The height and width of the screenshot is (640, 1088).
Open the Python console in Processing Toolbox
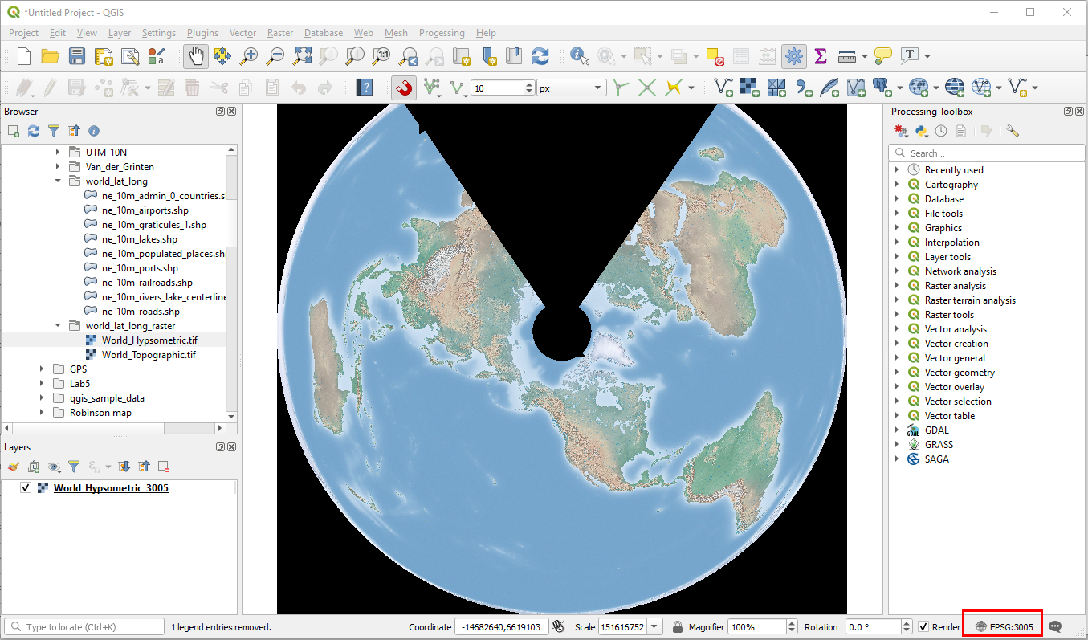[x=921, y=131]
